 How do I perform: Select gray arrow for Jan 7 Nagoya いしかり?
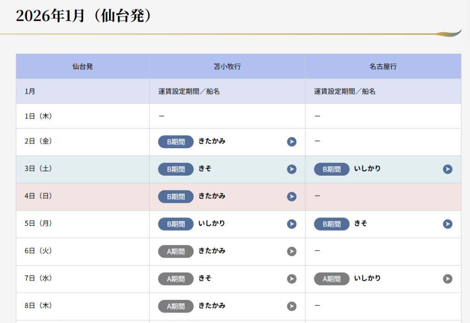point(448,279)
